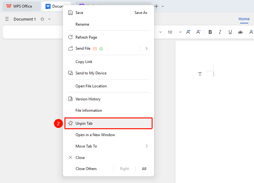The height and width of the screenshot is (183, 254).
Task: Increase font size with the A+ icon
Action: [188, 32]
